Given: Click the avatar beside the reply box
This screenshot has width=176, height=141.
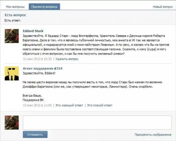Looking at the screenshot, I should [12, 122].
